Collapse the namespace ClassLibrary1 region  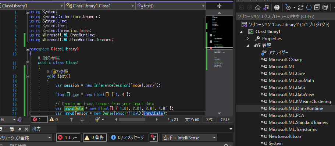coord(28,49)
